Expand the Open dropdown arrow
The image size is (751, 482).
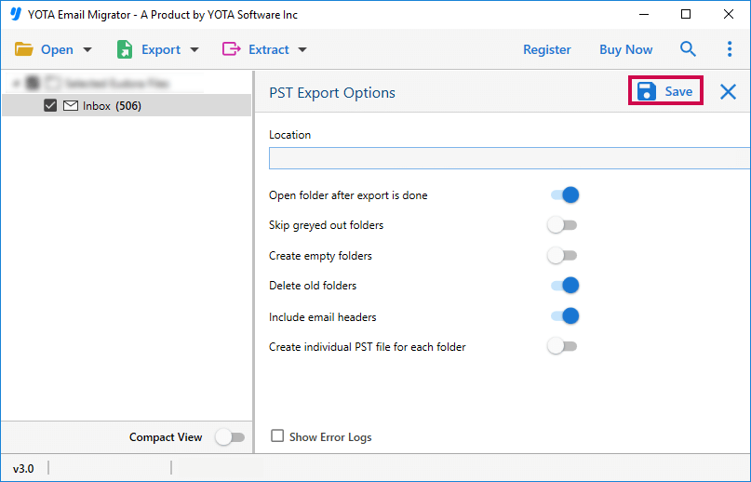[87, 50]
